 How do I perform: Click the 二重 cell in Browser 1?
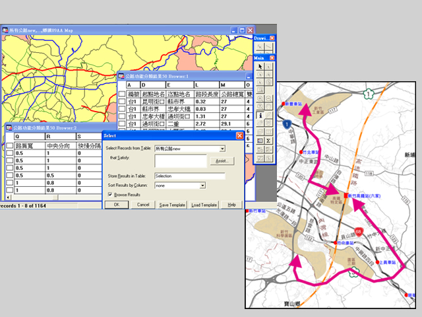click(179, 123)
